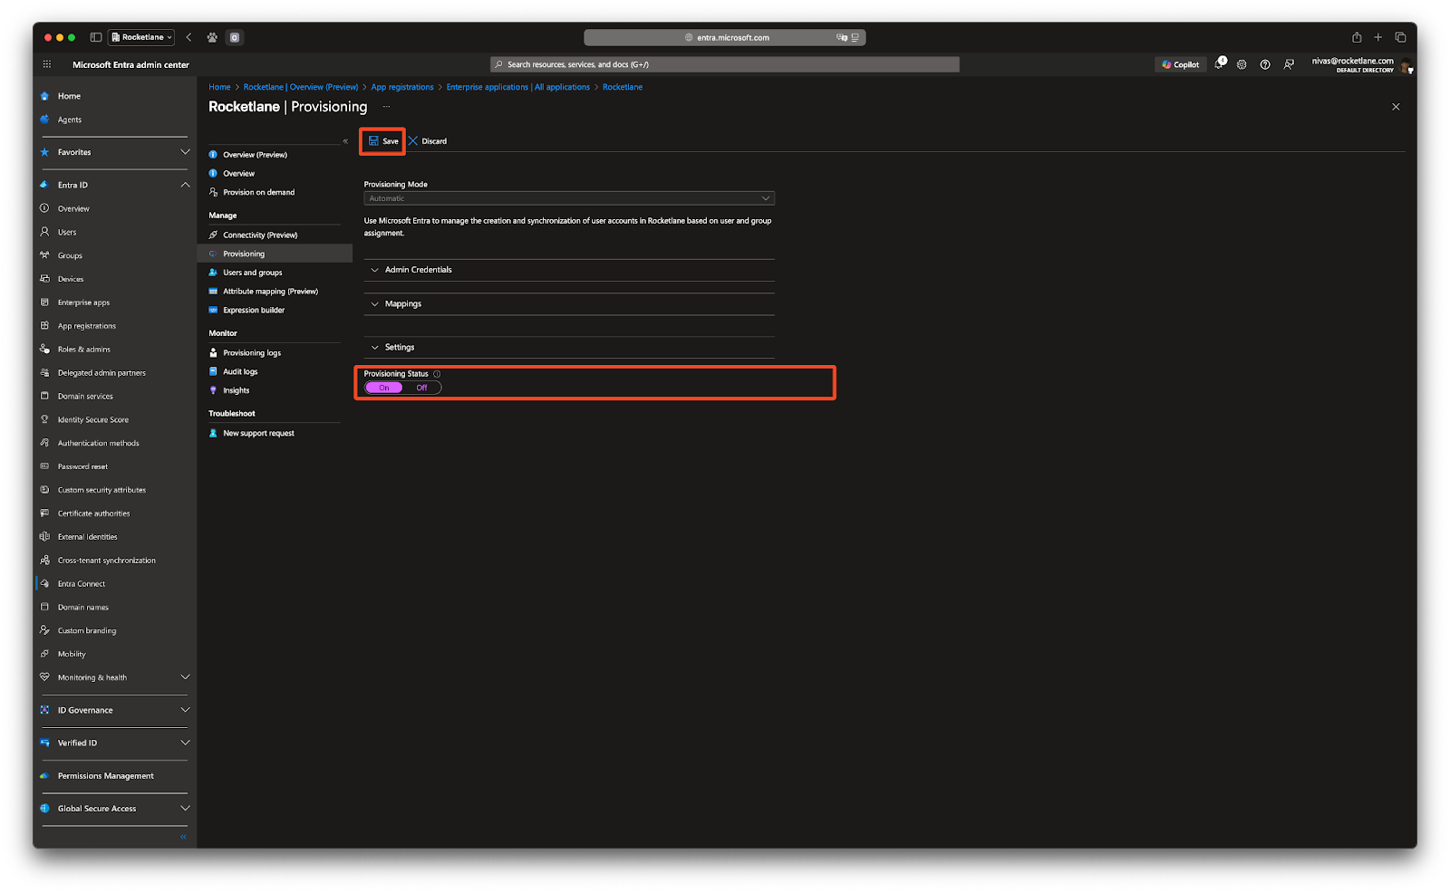Close the Provisioning blade with X

pos(1396,107)
